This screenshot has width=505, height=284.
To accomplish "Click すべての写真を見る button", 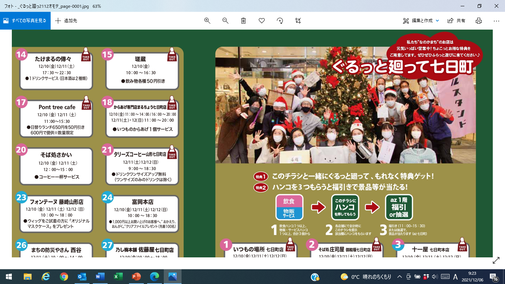I will click(25, 21).
